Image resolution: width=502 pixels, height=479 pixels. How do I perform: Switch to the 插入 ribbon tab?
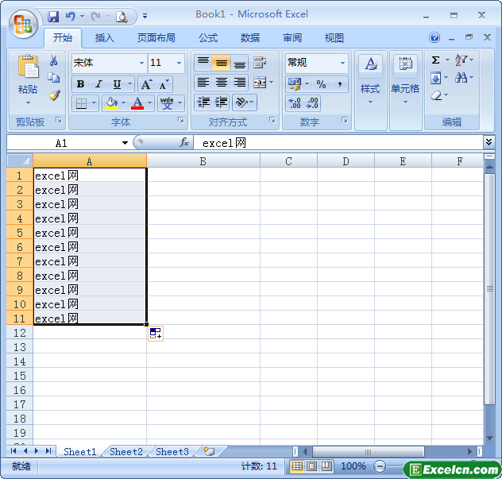[x=105, y=38]
